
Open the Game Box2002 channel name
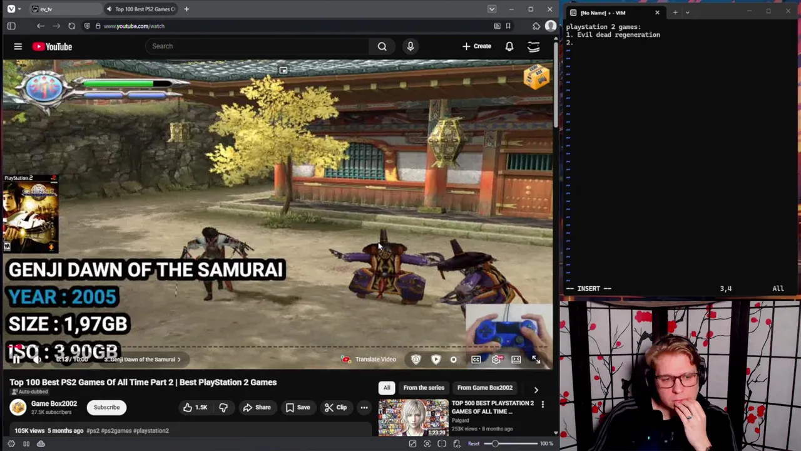pos(54,403)
